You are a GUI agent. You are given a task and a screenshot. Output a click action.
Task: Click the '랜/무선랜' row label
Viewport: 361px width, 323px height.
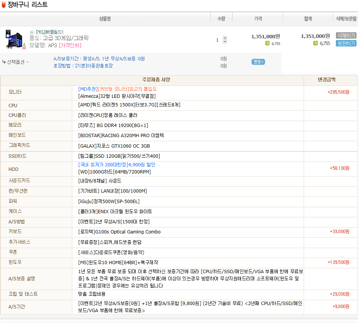tap(18, 191)
